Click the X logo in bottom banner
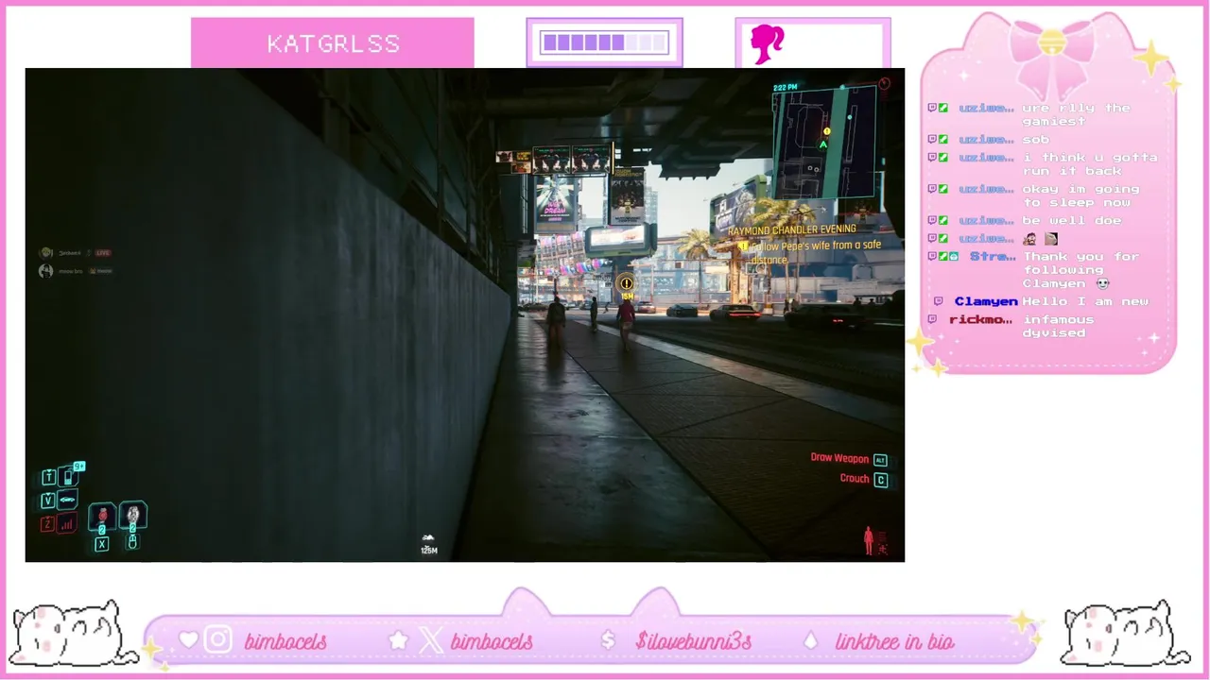1210x680 pixels. 430,640
